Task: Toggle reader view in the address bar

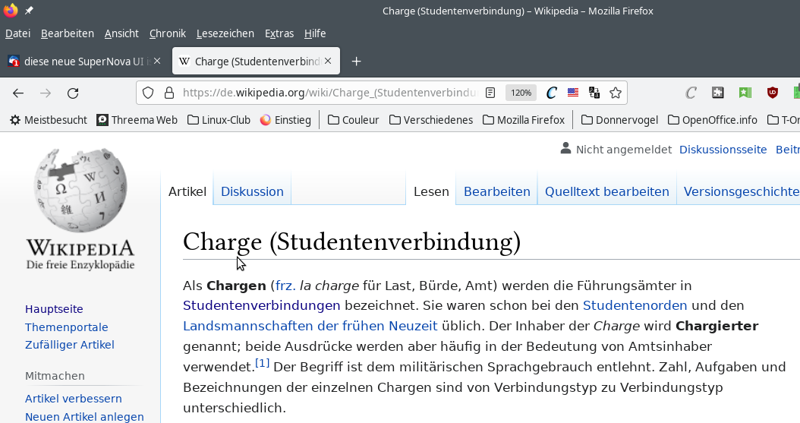Action: pyautogui.click(x=490, y=93)
